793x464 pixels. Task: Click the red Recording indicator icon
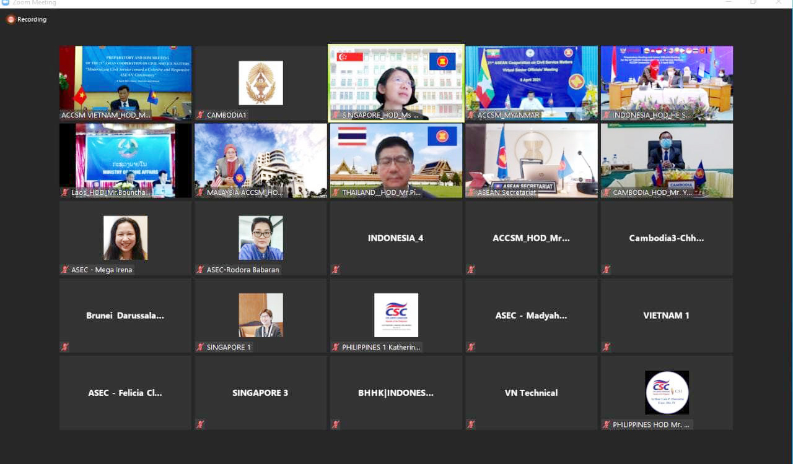click(x=11, y=19)
